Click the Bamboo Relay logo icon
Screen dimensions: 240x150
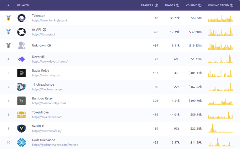point(21,101)
